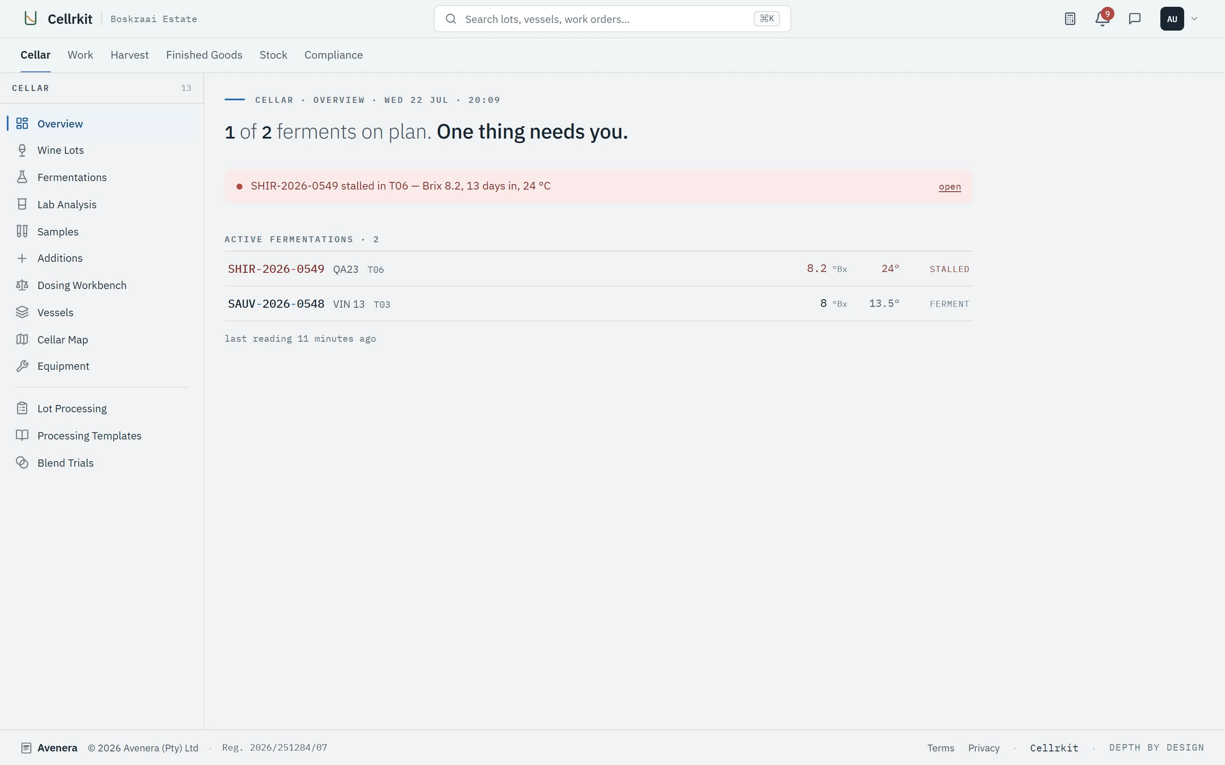Open lot SAUV-2026-0548 row

pyautogui.click(x=598, y=303)
